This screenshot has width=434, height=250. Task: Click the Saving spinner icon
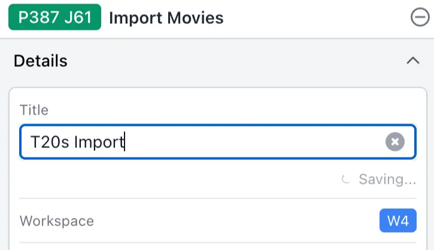pyautogui.click(x=345, y=179)
